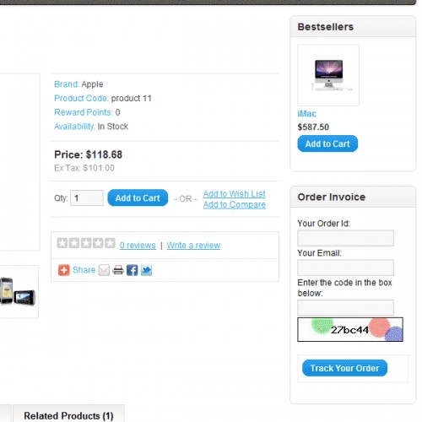Click the red plus Share icon
The image size is (422, 422).
coord(64,270)
